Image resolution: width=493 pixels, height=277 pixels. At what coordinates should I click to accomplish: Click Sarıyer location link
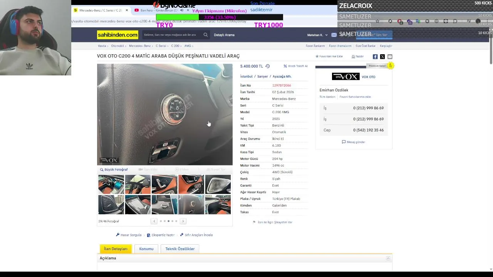click(x=262, y=77)
